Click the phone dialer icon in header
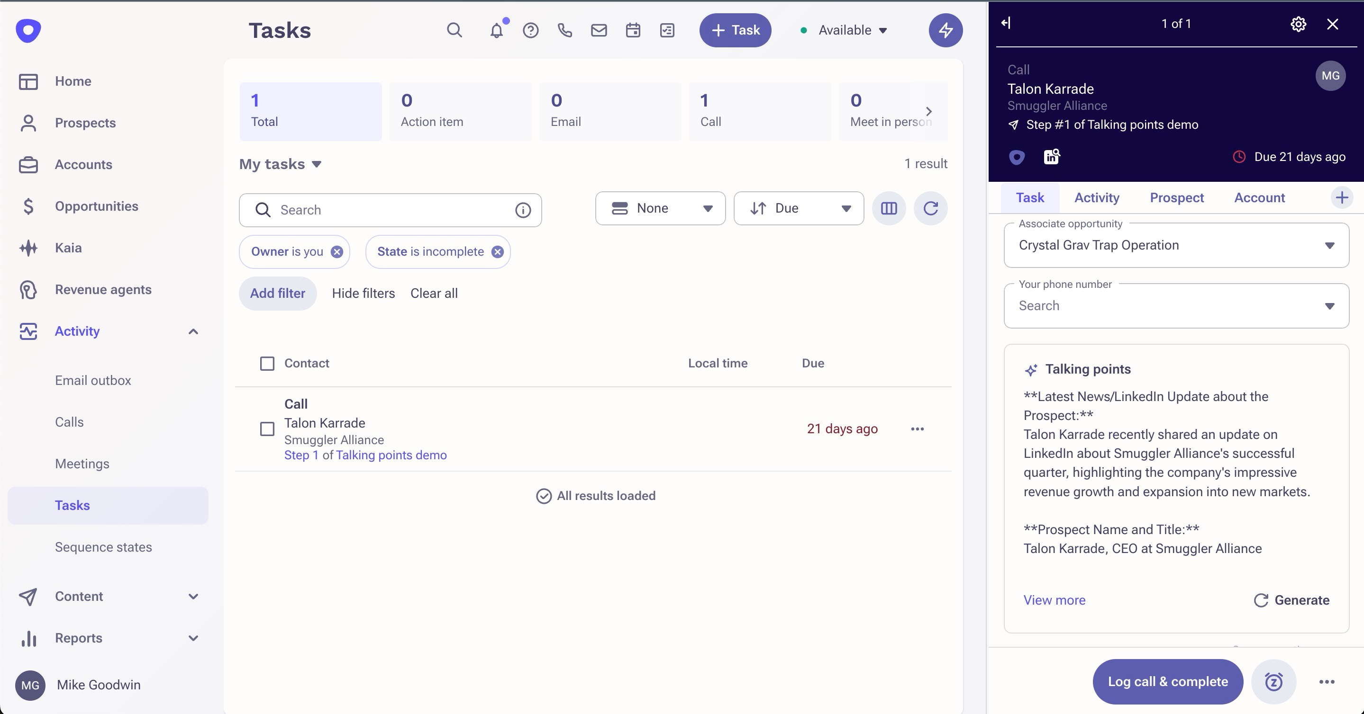 564,30
